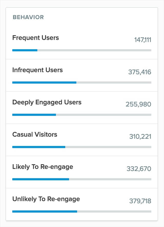Screen dimensions: 164x227
Task: Click the Infrequent Users progress bar
Action: pos(81,83)
